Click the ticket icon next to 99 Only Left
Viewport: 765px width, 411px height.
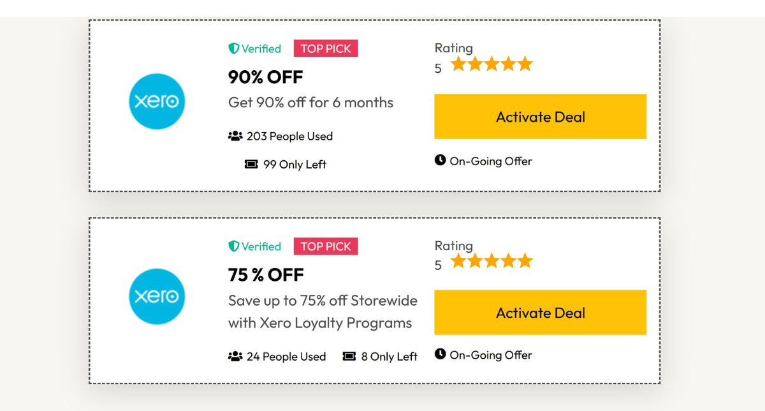point(251,165)
